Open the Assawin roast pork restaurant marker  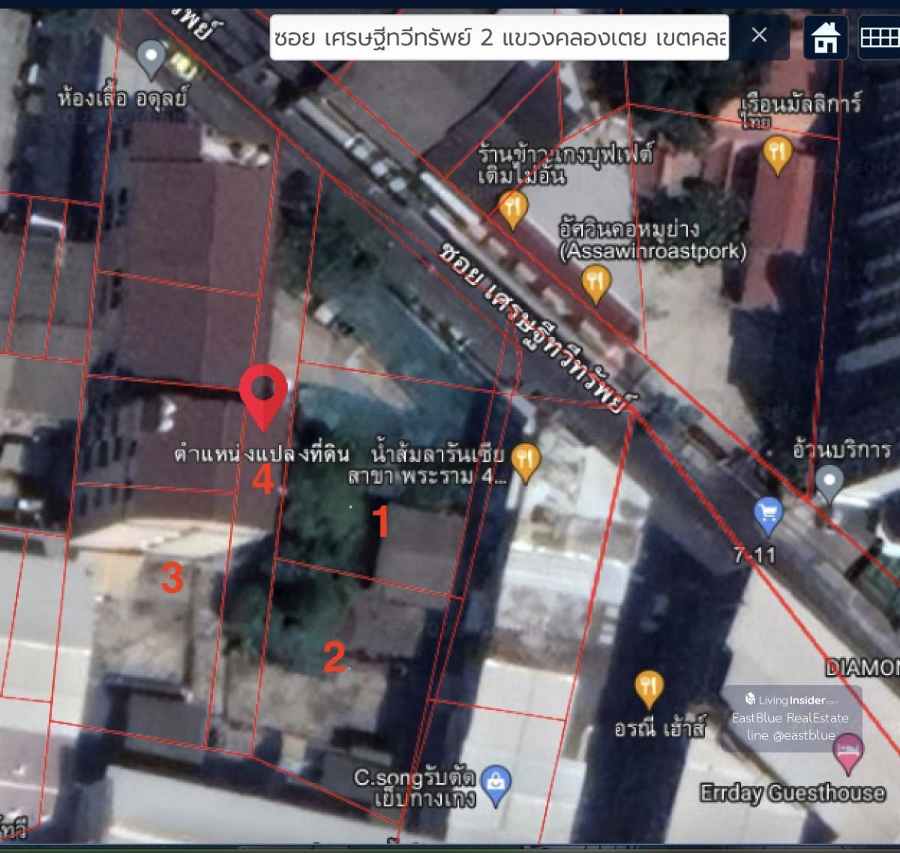[595, 283]
